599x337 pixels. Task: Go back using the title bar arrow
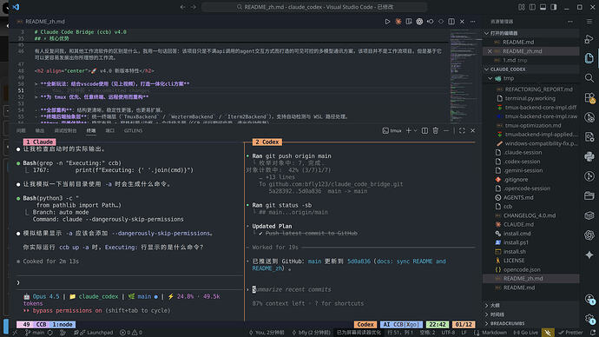[x=182, y=7]
